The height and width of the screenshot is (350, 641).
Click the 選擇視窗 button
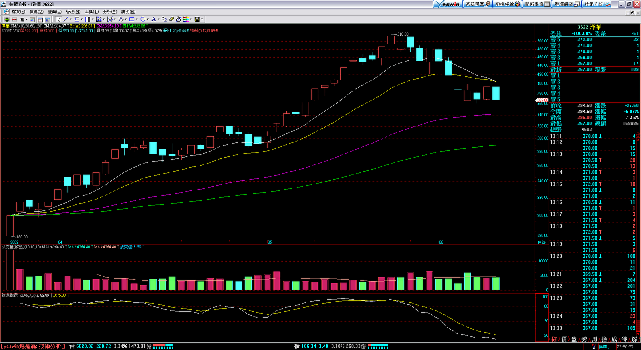tap(567, 4)
